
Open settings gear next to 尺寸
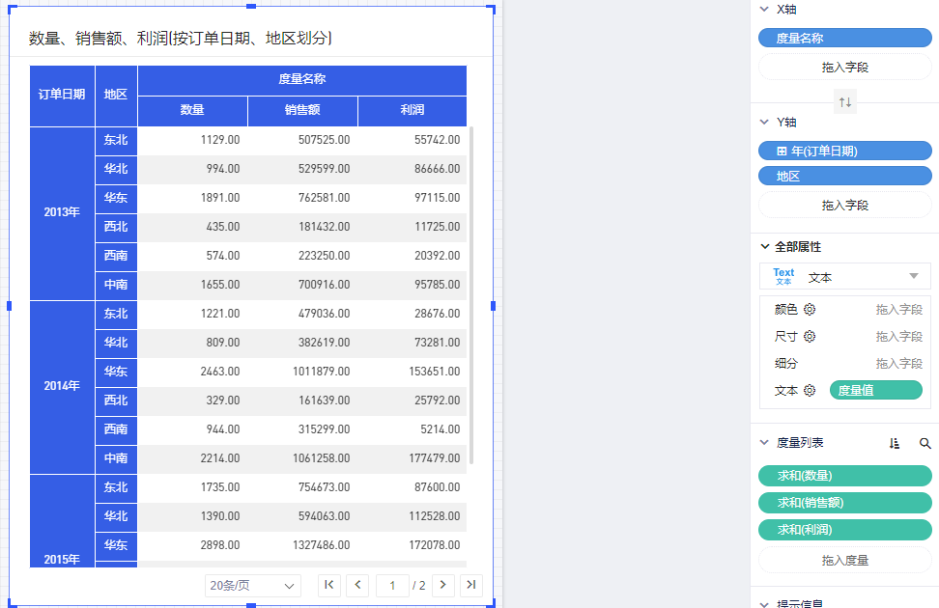tap(810, 337)
